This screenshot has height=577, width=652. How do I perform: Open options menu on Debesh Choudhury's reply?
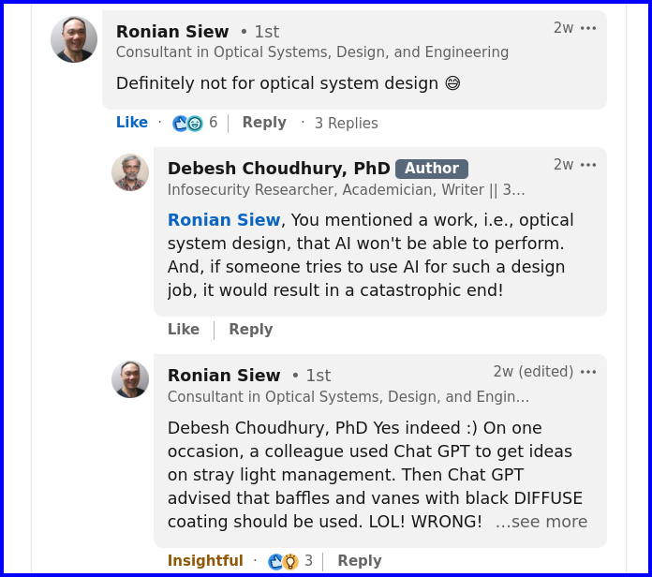pyautogui.click(x=588, y=165)
